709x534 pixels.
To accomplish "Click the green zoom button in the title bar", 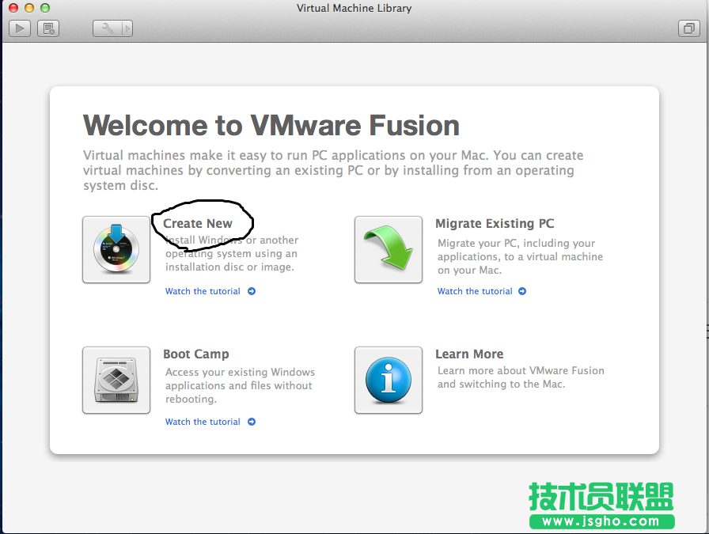I will 46,6.
